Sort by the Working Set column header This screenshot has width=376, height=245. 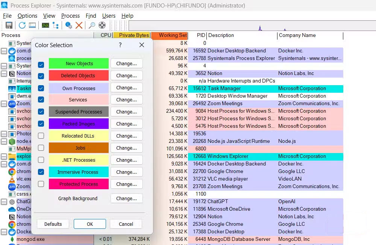coord(172,35)
